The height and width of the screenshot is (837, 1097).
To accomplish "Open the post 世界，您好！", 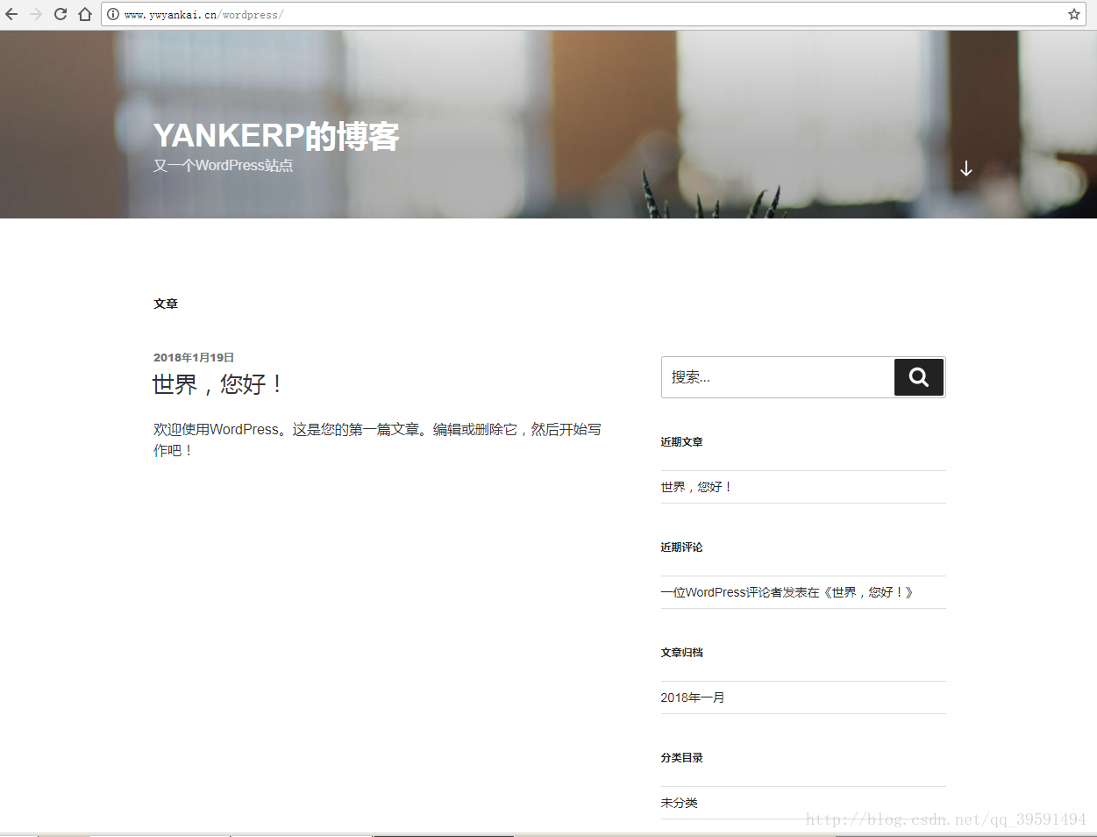I will pos(217,384).
